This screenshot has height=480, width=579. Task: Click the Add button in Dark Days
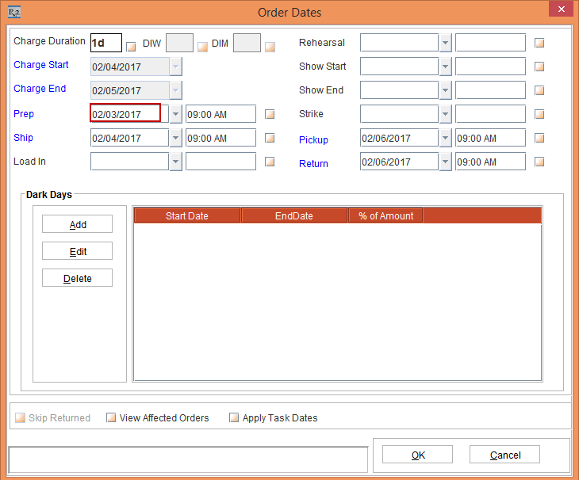pyautogui.click(x=77, y=224)
